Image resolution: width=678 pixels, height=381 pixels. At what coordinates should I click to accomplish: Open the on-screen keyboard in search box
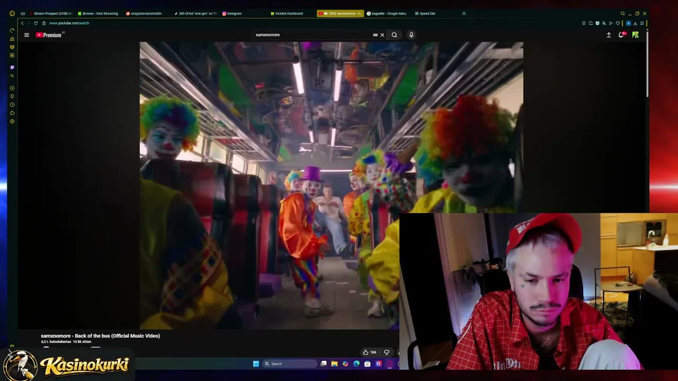tap(375, 35)
